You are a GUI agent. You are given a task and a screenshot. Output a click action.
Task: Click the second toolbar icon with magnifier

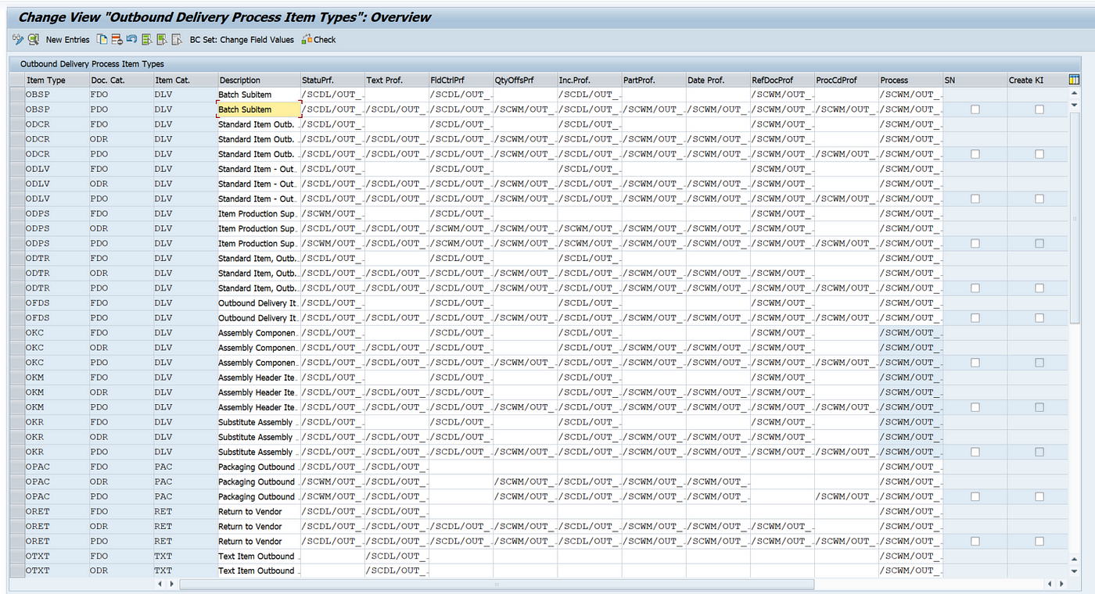pyautogui.click(x=34, y=39)
